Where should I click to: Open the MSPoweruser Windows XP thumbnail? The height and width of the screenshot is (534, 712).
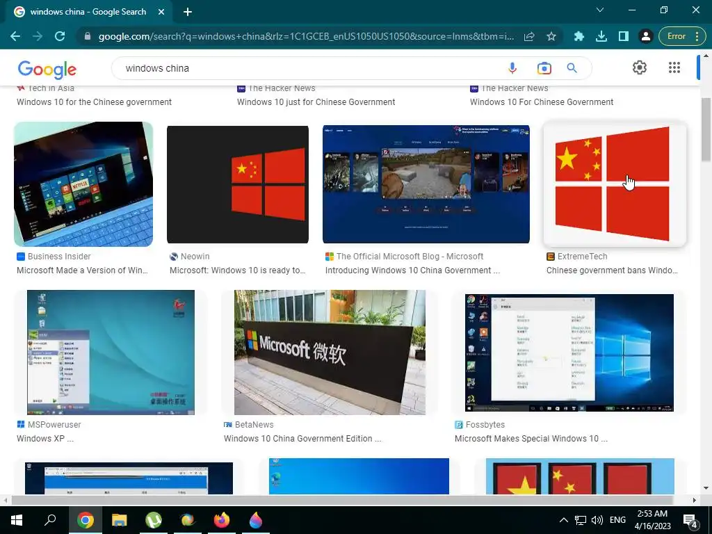[x=111, y=353]
